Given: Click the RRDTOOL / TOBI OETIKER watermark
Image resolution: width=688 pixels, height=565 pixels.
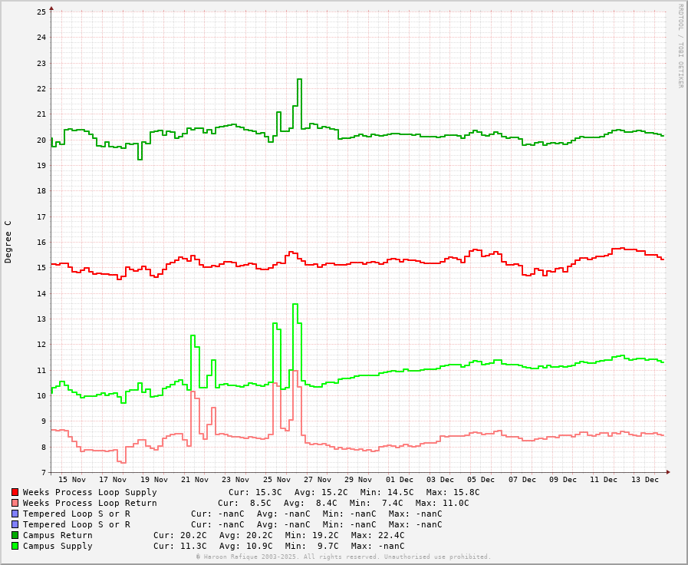Looking at the screenshot, I should coord(680,46).
